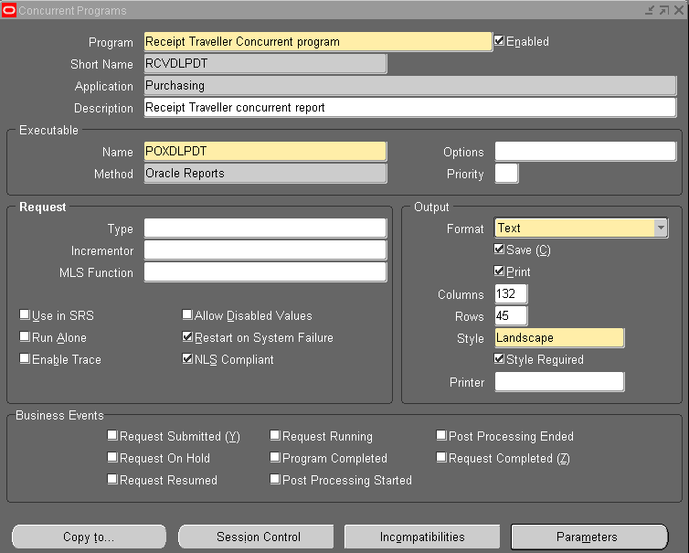Uncheck Style Required
This screenshot has width=689, height=553.
(x=499, y=358)
